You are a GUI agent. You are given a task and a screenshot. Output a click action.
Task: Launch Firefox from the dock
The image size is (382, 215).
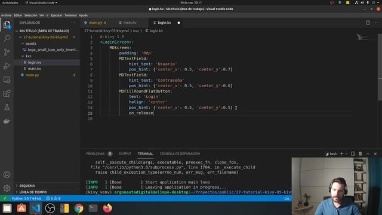click(x=107, y=208)
